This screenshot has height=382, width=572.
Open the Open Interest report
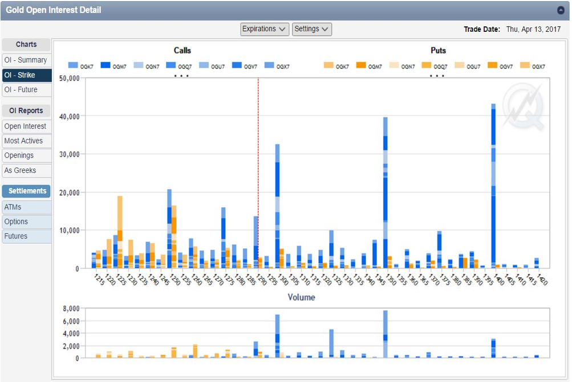click(x=26, y=126)
